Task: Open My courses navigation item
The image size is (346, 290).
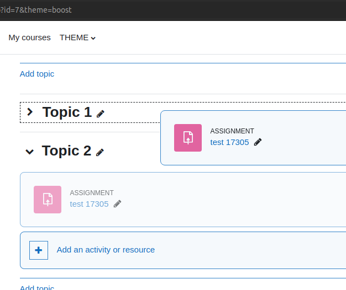Action: point(29,37)
